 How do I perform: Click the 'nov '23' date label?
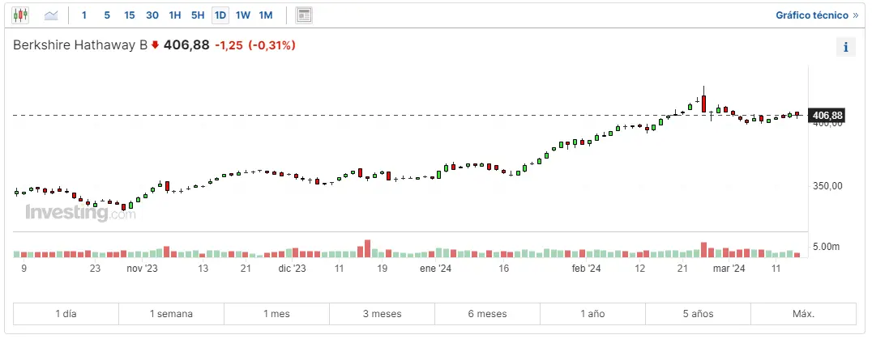tap(142, 269)
